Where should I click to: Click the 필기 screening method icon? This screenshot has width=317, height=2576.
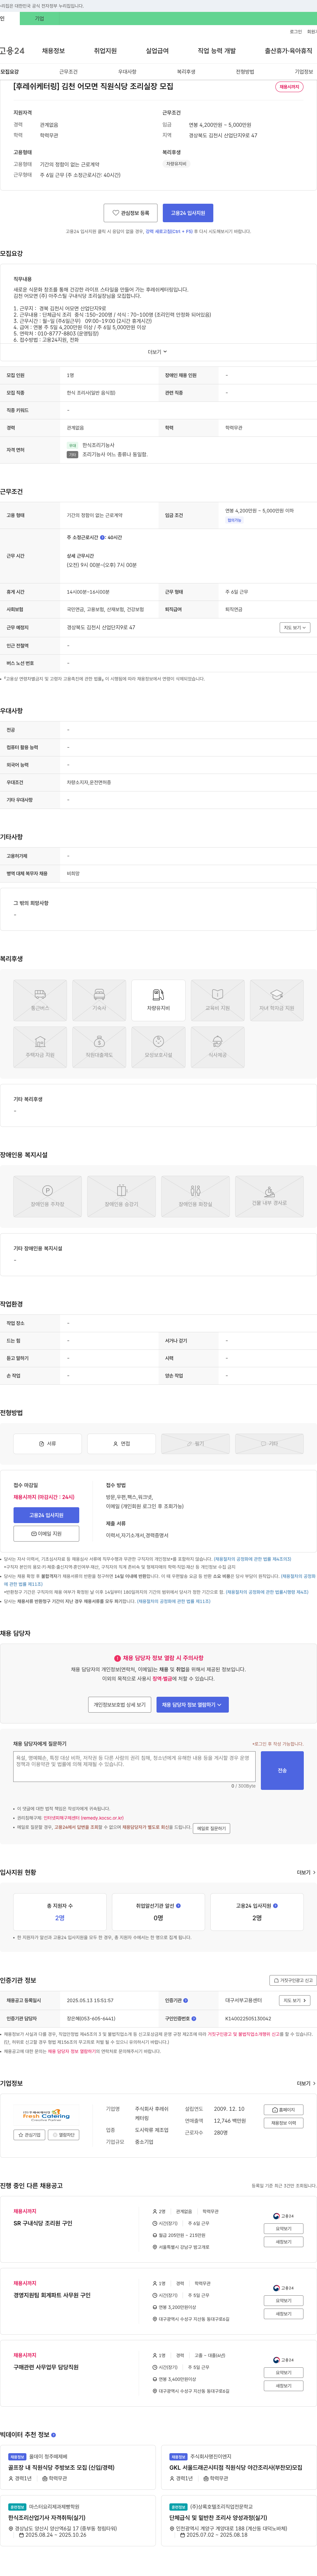pos(195,1444)
